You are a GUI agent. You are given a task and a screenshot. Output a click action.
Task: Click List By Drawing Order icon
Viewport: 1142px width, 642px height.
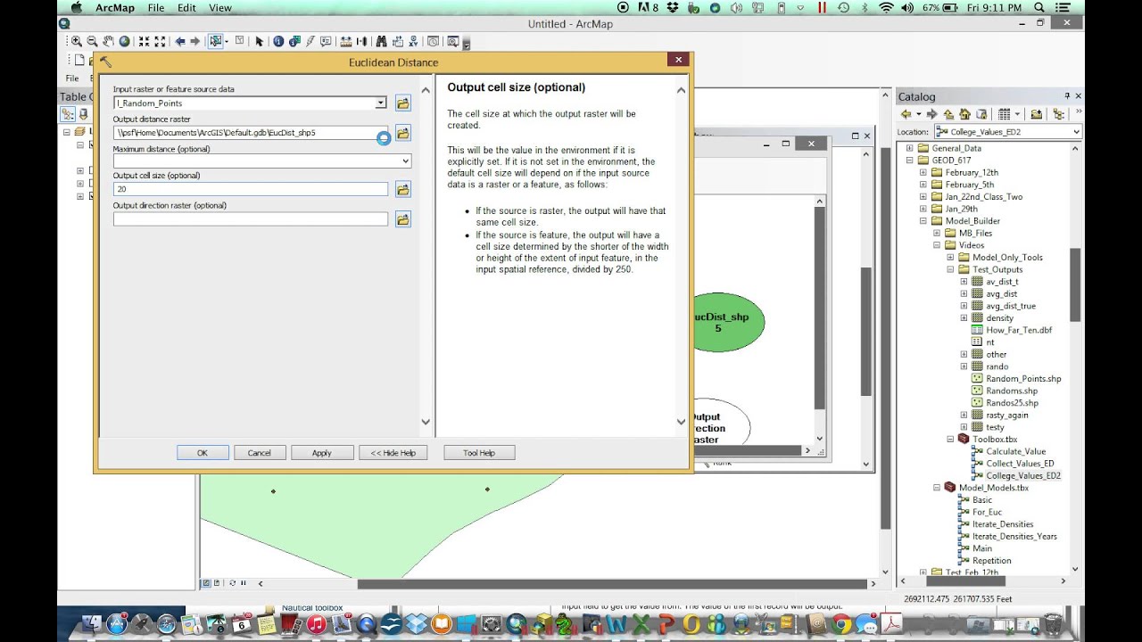coord(68,114)
